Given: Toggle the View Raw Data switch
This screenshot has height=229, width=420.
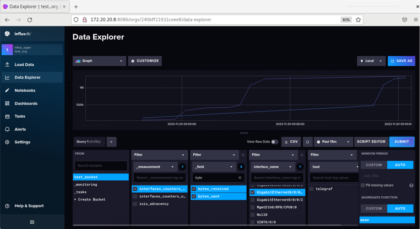Looking at the screenshot, I should [x=274, y=142].
